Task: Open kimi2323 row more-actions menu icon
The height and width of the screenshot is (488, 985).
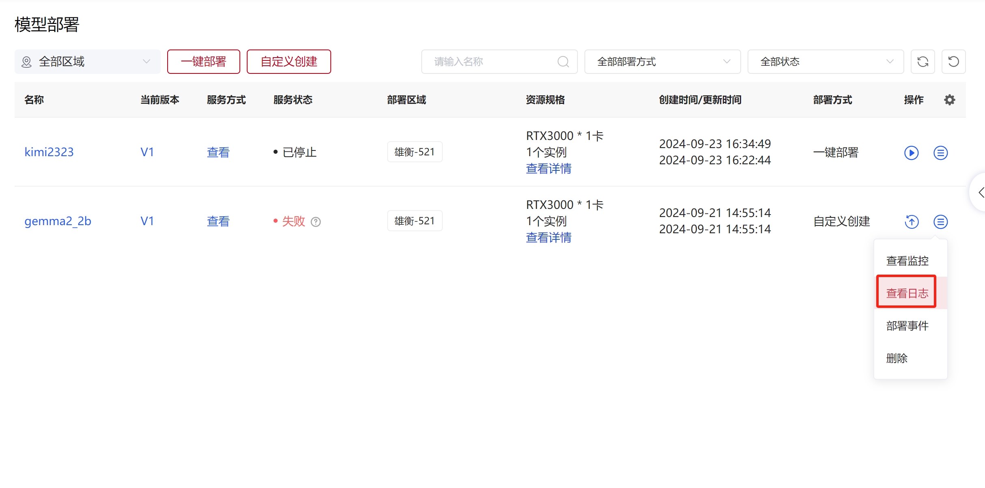Action: (x=940, y=153)
